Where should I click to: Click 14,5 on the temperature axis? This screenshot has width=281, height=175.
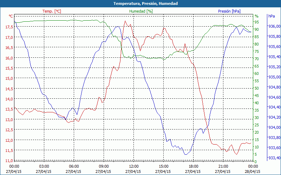(x=9, y=89)
